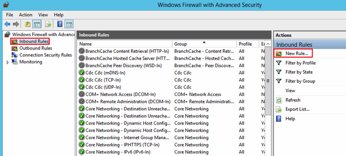This screenshot has height=156, width=346.
Task: Click the green check icon for Cốc Cốc (TCP-In)
Action: [81, 80]
